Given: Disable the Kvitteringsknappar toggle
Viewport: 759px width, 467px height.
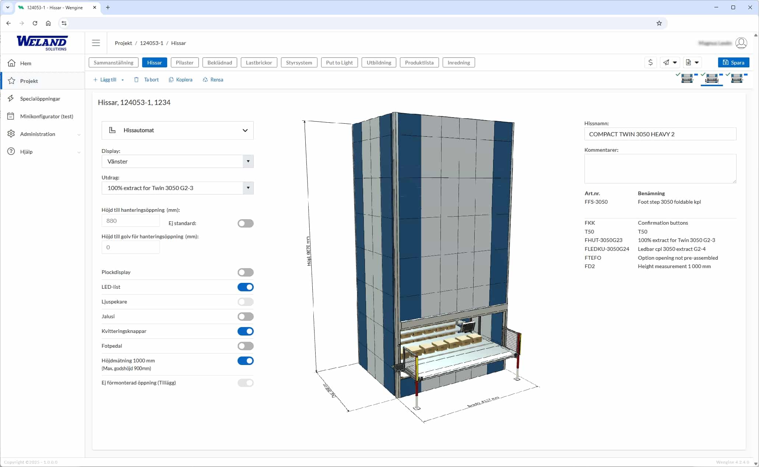Looking at the screenshot, I should pyautogui.click(x=246, y=331).
